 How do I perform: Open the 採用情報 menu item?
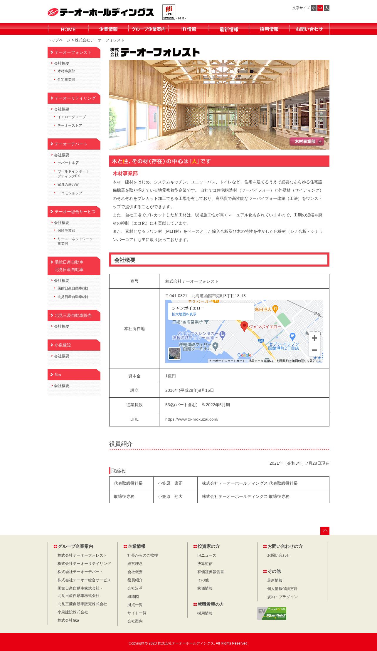point(269,29)
